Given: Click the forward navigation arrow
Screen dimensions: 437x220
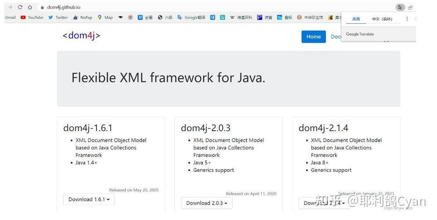Looking at the screenshot, I should 10,7.
